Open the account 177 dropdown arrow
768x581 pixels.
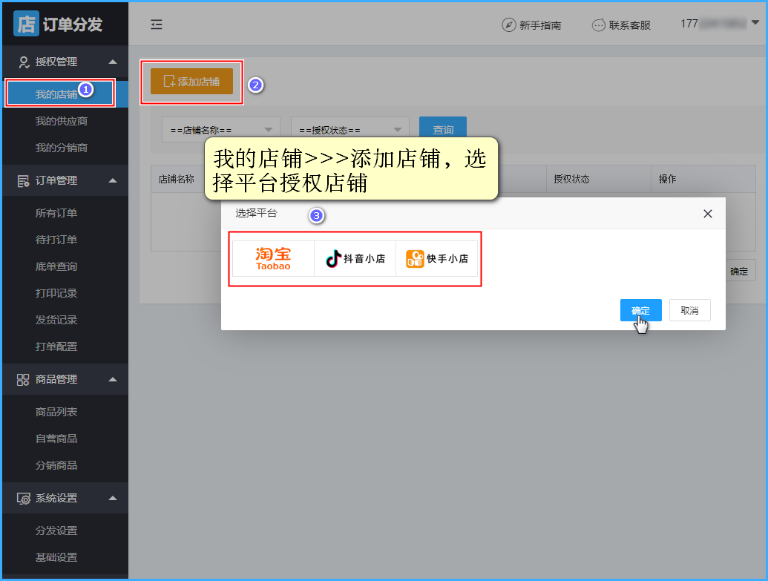[755, 22]
